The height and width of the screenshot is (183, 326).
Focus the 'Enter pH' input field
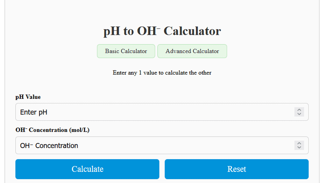tap(153, 112)
